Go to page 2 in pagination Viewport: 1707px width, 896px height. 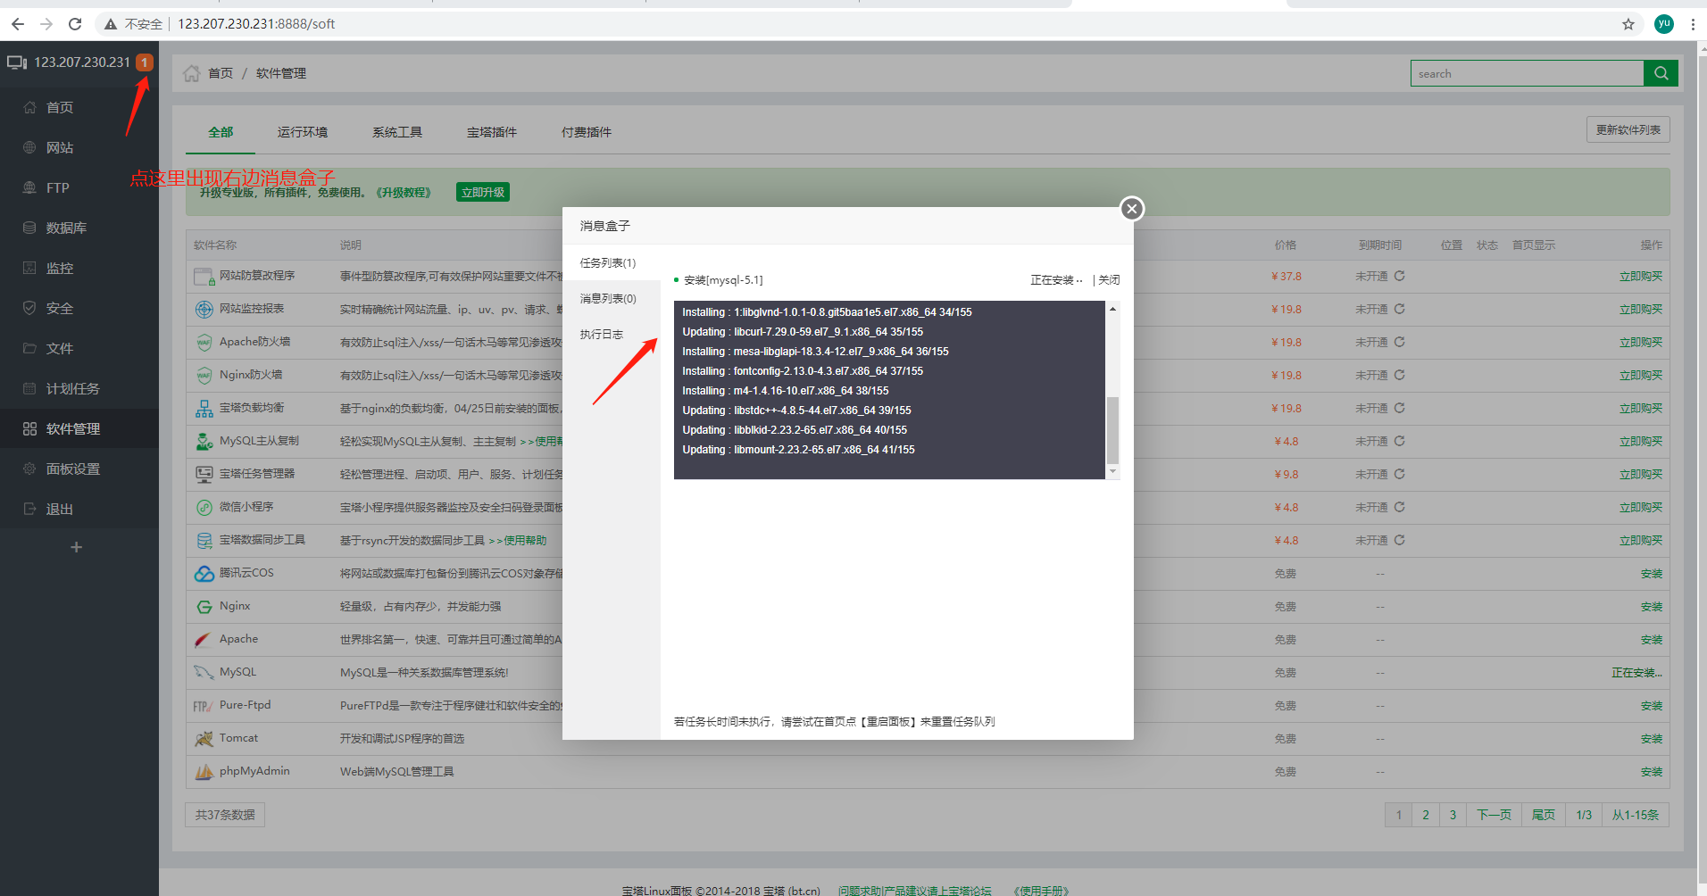[x=1426, y=815]
